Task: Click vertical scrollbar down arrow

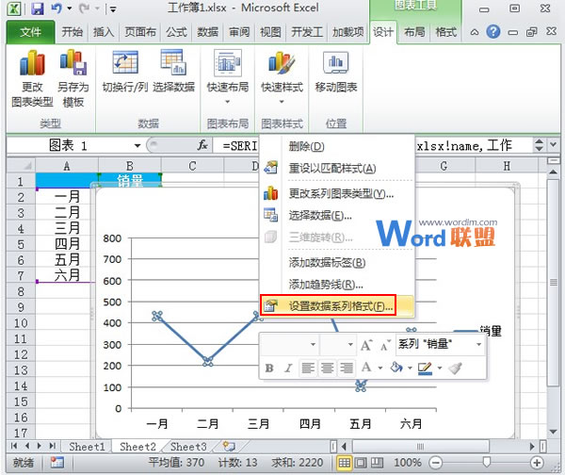Action: (553, 432)
